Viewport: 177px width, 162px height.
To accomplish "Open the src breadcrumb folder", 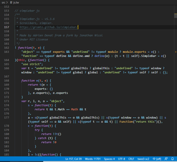I will (3, 3).
